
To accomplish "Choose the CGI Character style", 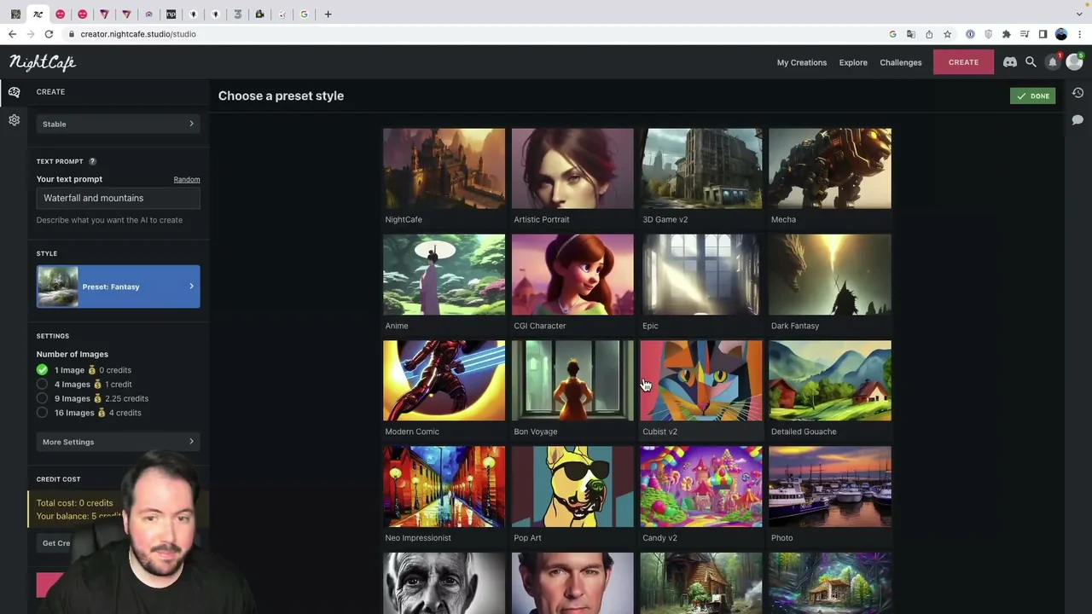I will coord(572,282).
